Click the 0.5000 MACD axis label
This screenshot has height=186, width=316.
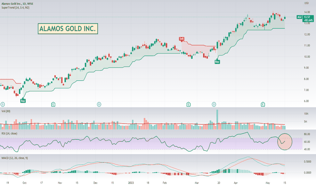pos(308,162)
